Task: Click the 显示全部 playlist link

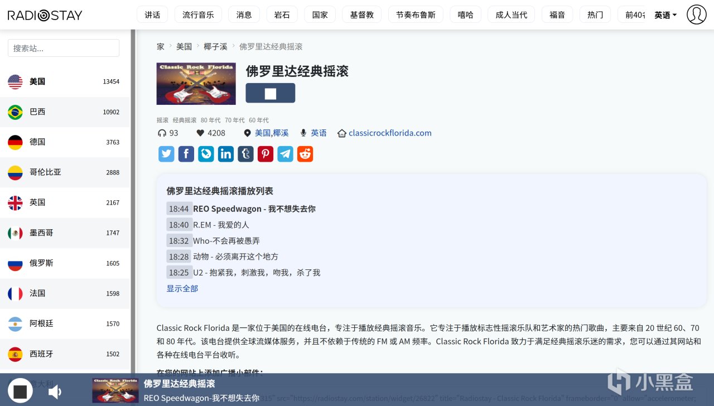Action: [182, 288]
